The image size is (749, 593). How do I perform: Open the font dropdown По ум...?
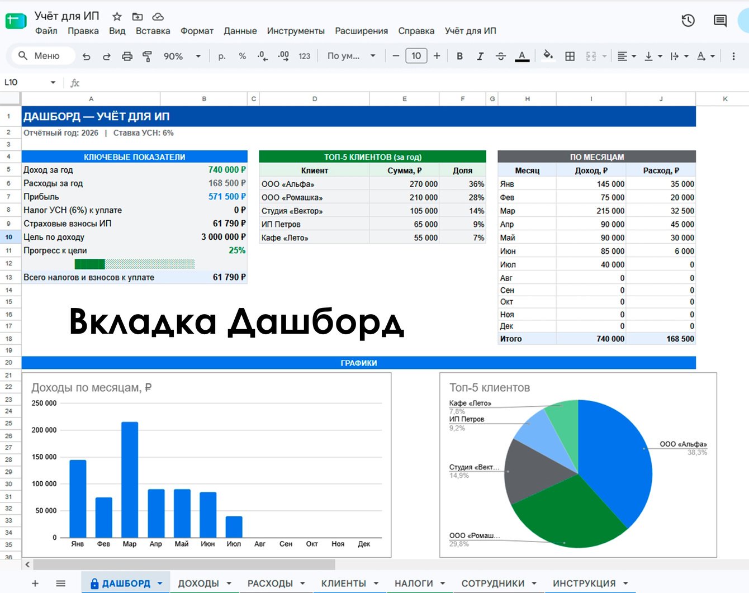click(351, 56)
